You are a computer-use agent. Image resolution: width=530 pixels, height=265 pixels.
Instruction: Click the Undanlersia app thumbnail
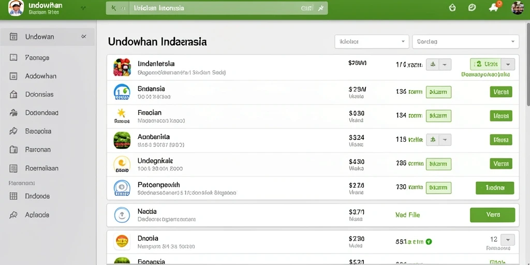click(x=122, y=67)
